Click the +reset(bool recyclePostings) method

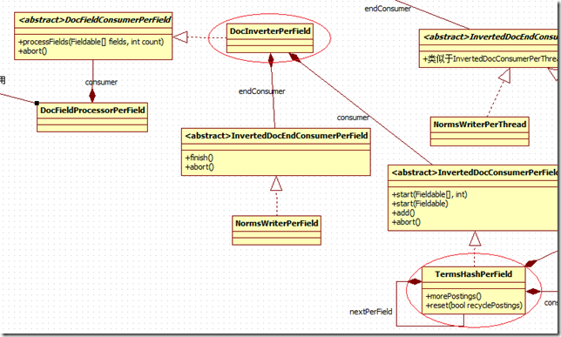coord(474,306)
